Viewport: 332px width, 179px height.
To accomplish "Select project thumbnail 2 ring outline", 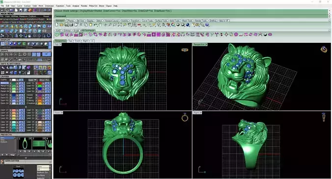I will pos(25,144).
